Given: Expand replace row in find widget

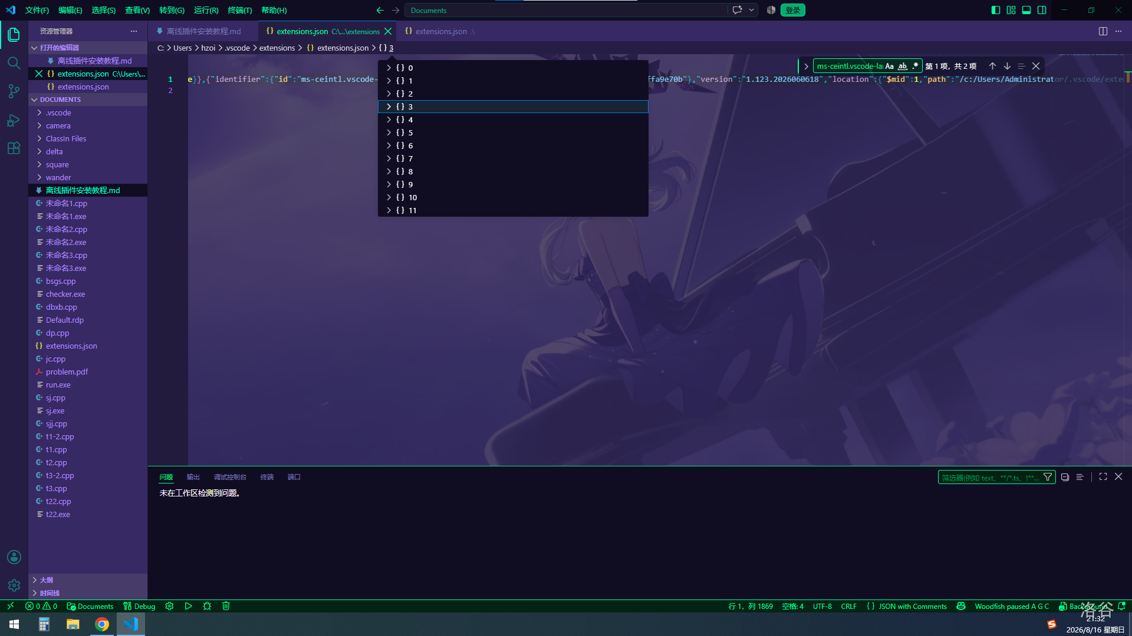Looking at the screenshot, I should click(806, 66).
